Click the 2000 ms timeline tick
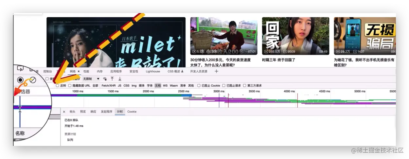Viewport: 409px width, 159px height. [x=148, y=92]
